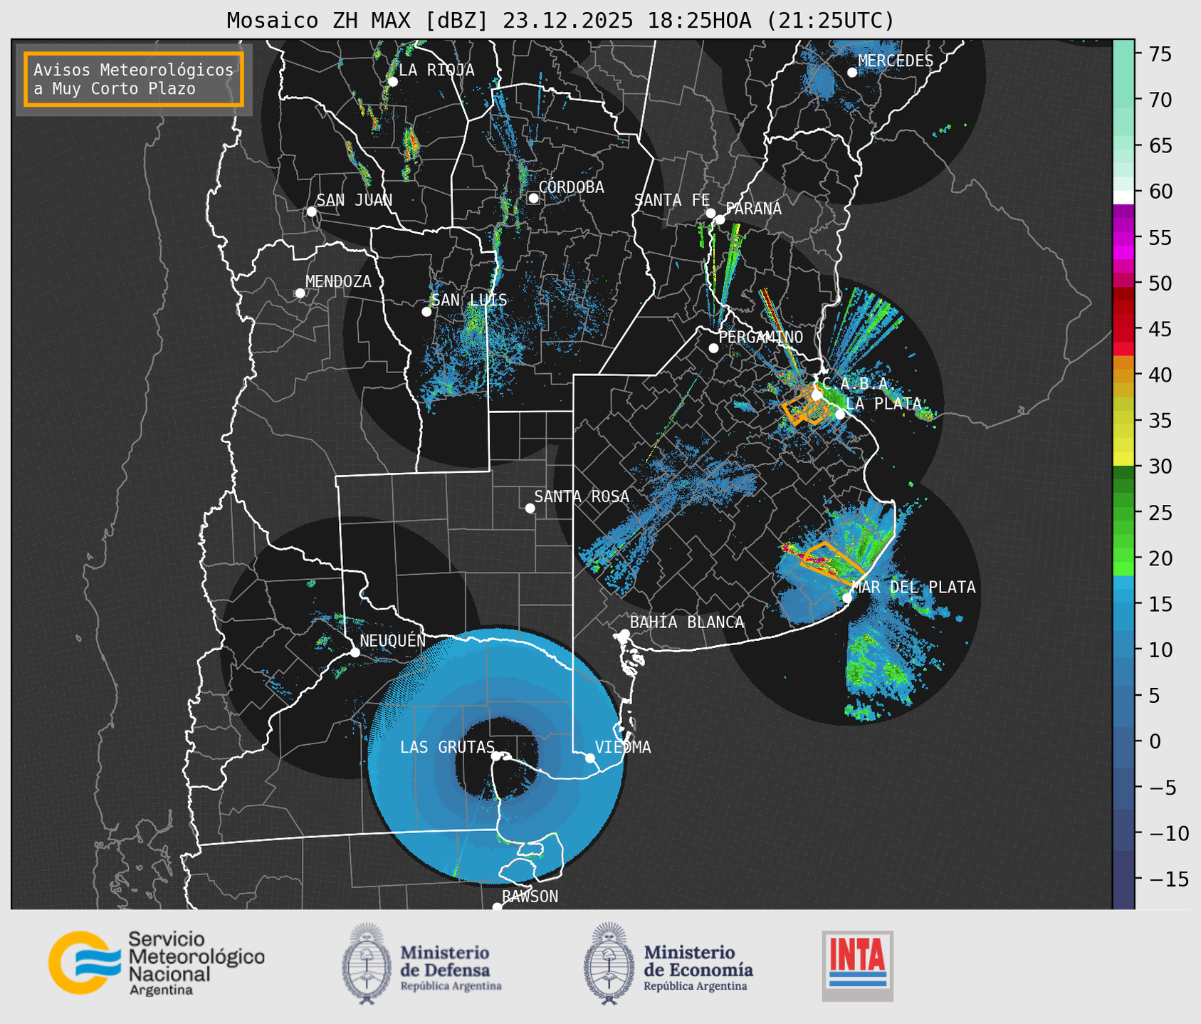
Task: Click the scale label 75
Action: (x=1160, y=54)
